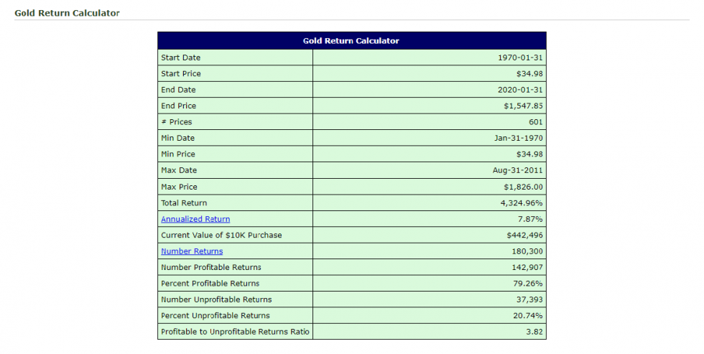Click the Number Profitable Returns value 142,907
This screenshot has height=354, width=704.
pos(528,267)
